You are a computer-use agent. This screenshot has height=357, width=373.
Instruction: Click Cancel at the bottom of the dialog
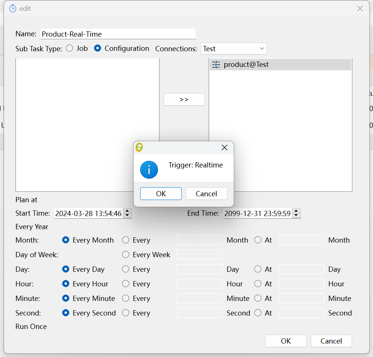click(331, 341)
